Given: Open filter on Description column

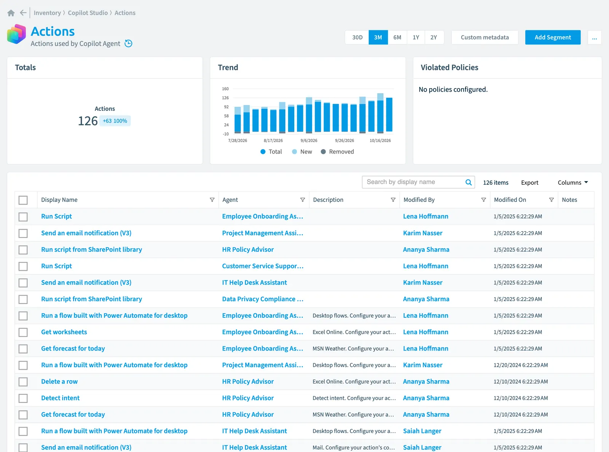Looking at the screenshot, I should 393,200.
